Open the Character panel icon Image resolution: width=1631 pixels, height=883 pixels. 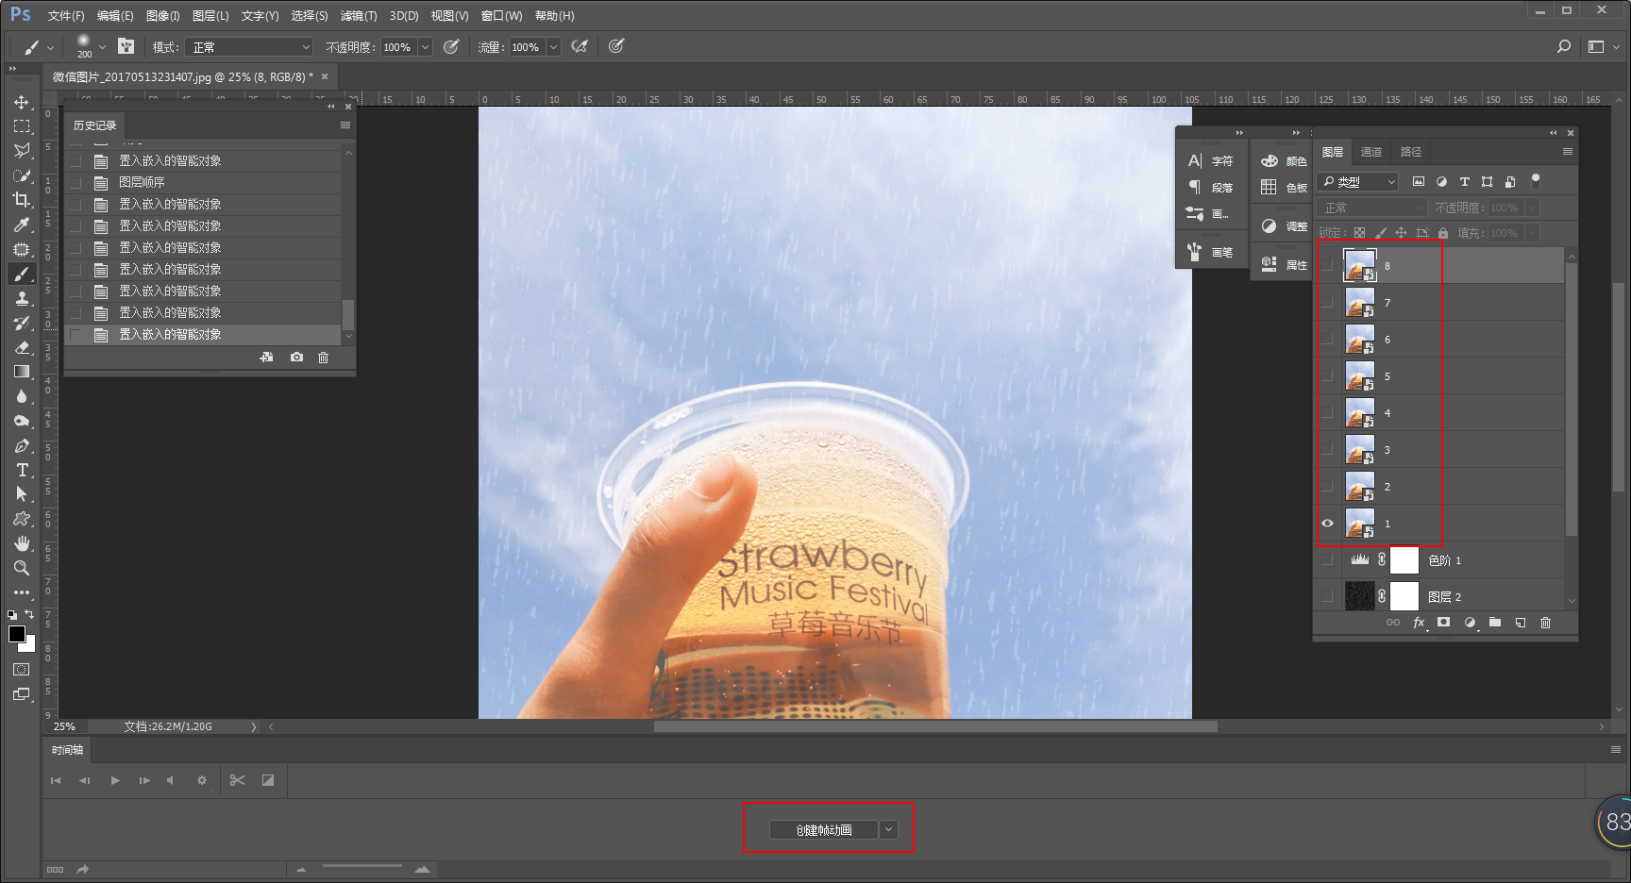coord(1195,161)
